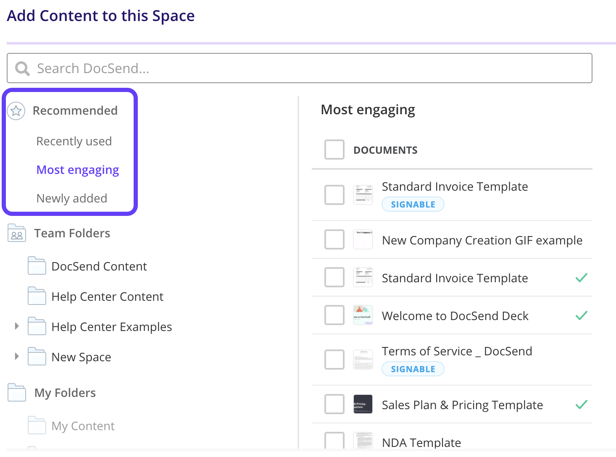Click the star icon beside Recommended
Screen dimensions: 616x457
(x=16, y=111)
